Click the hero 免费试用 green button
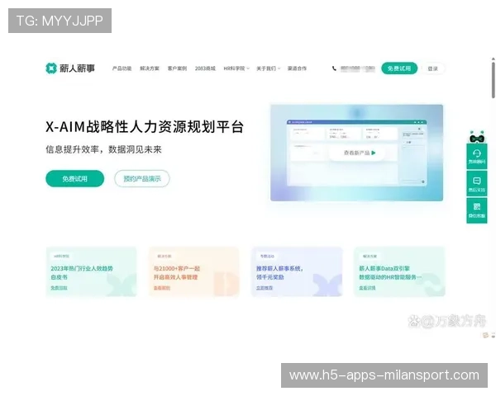 [74, 179]
